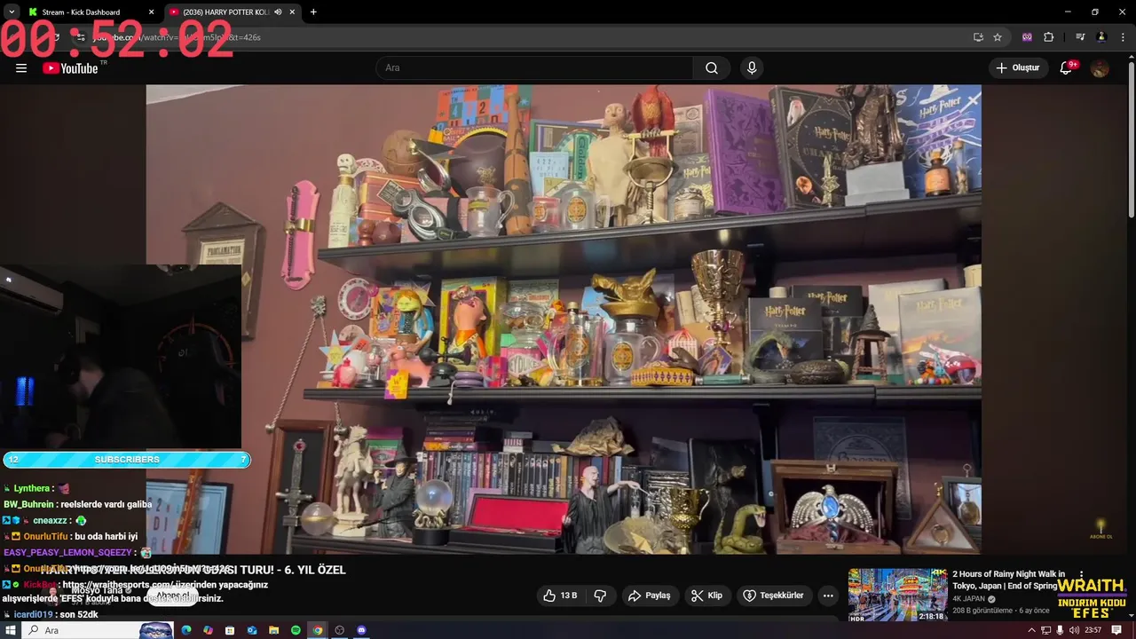The height and width of the screenshot is (639, 1136).
Task: Install app icon in address bar
Action: [x=978, y=37]
